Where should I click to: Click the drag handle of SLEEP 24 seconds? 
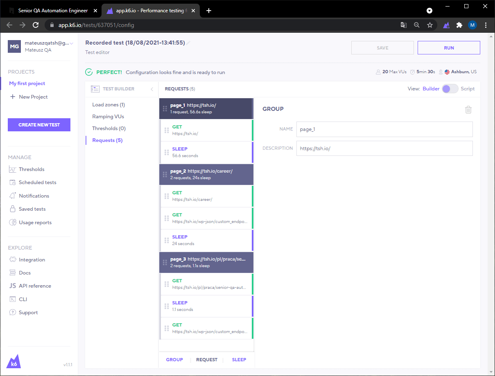pos(167,240)
